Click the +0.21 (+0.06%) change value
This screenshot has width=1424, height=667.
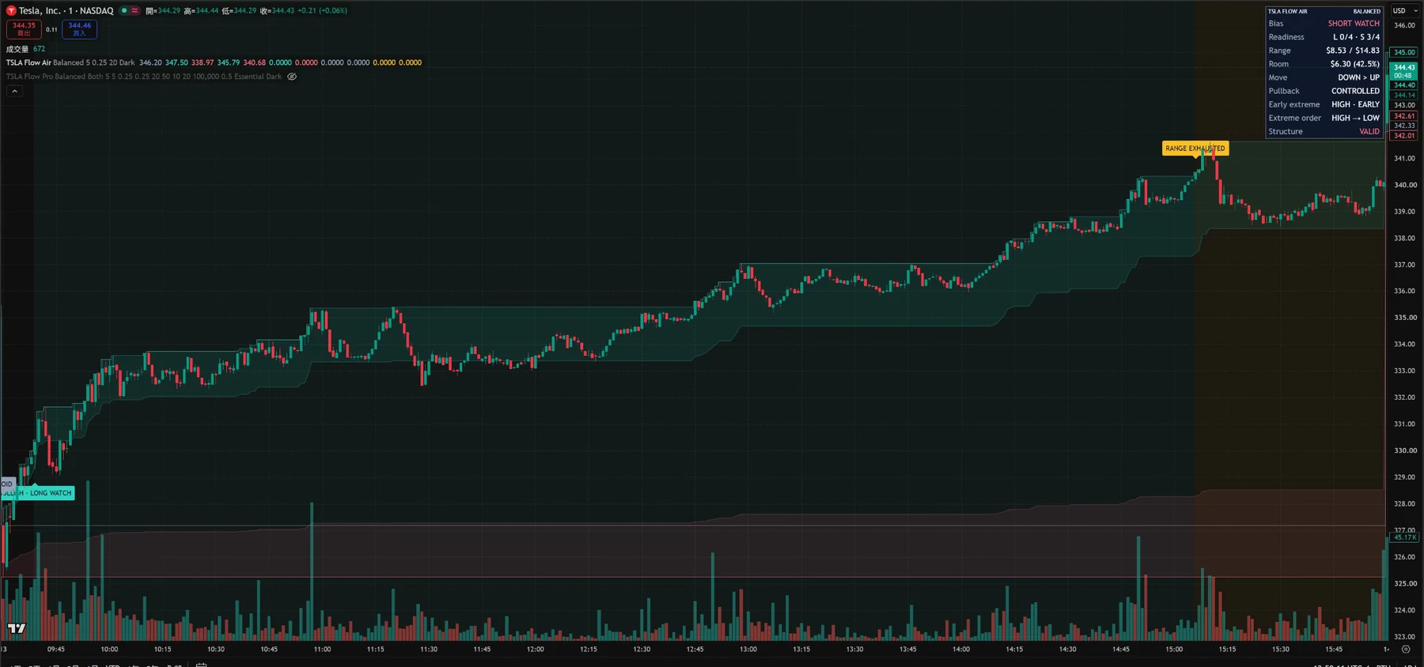322,11
